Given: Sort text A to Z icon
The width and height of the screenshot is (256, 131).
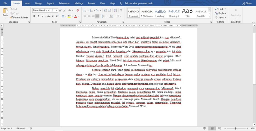Looking at the screenshot, I should [x=115, y=10].
